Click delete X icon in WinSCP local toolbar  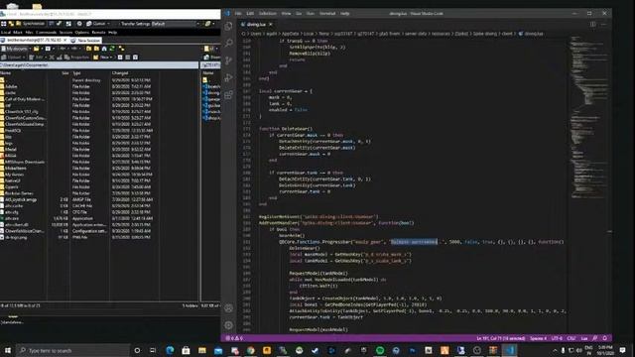(x=52, y=58)
